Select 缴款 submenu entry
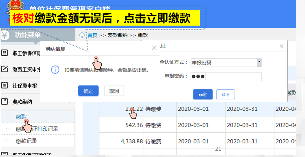Viewport: 305px width, 157px height. pyautogui.click(x=21, y=116)
